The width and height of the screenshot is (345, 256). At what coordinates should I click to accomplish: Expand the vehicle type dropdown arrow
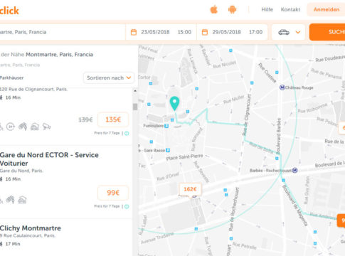tap(298, 32)
